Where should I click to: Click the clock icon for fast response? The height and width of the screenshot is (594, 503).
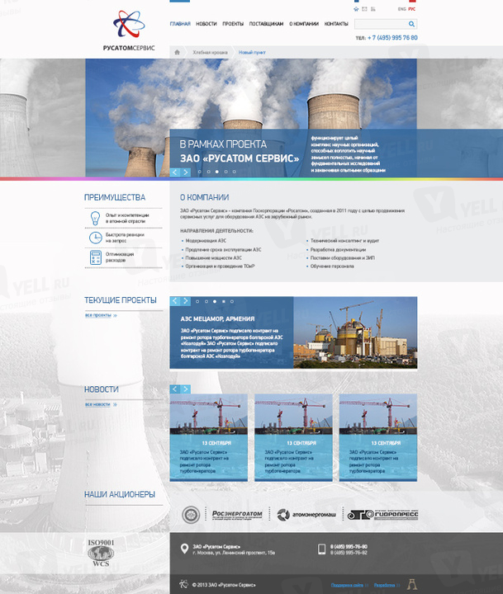95,238
